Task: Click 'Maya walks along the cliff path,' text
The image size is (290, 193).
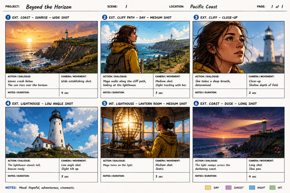Action: pos(125,81)
